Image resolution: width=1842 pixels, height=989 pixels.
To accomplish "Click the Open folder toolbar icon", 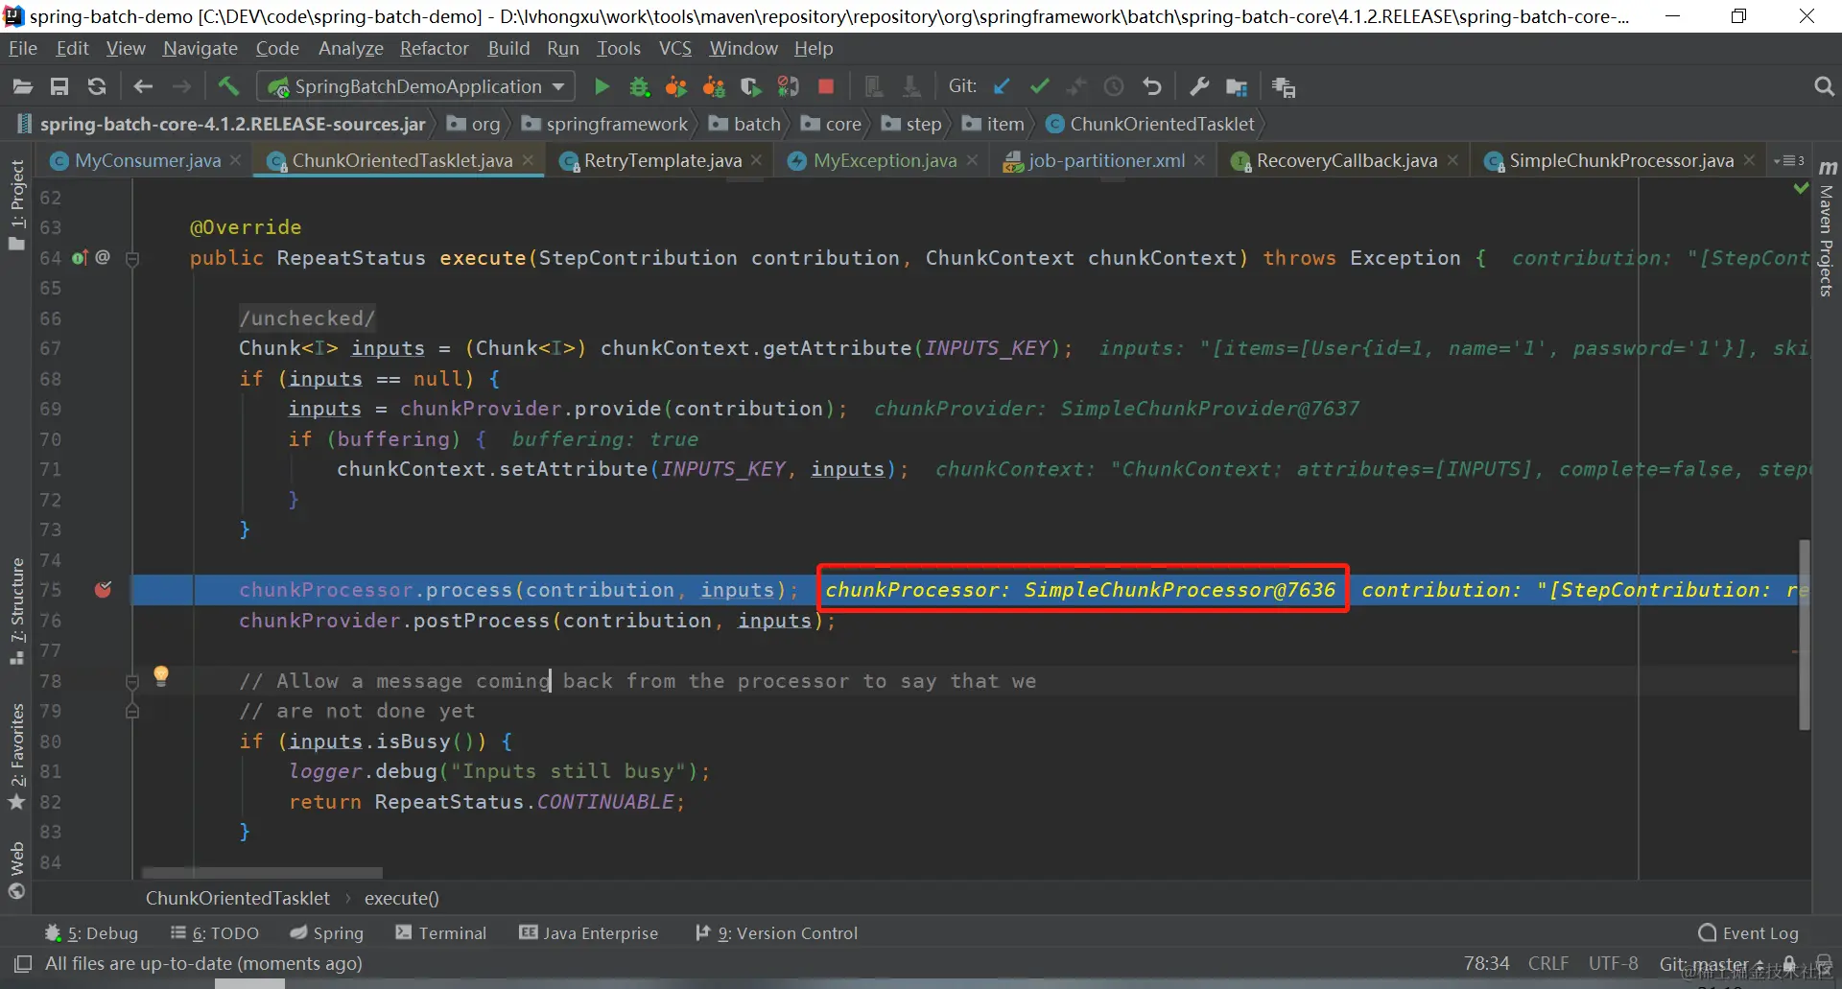I will (x=23, y=87).
